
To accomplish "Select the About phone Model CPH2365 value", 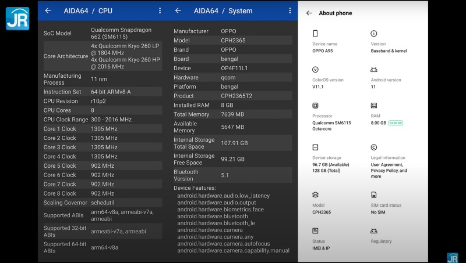I will click(322, 212).
